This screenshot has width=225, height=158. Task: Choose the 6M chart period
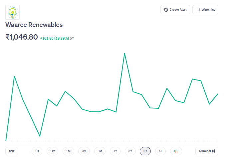pos(100,151)
